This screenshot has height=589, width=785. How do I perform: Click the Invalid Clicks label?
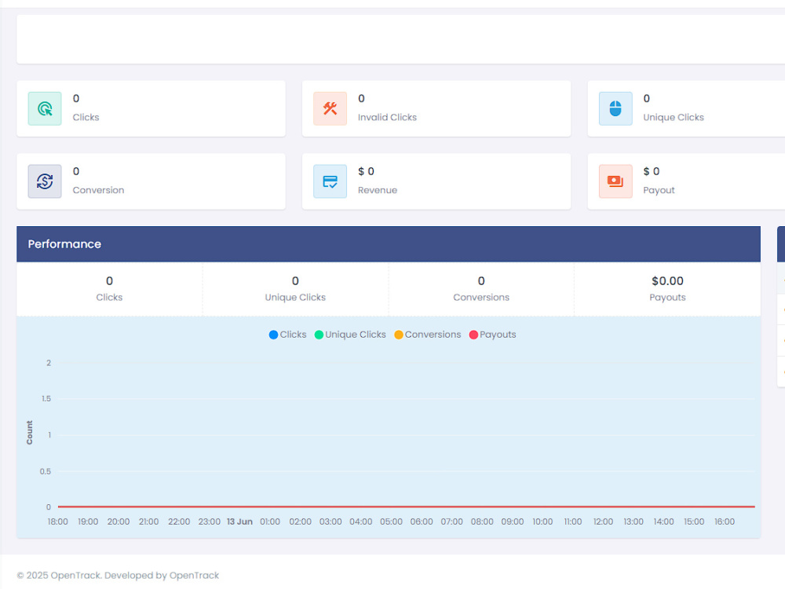pos(387,117)
